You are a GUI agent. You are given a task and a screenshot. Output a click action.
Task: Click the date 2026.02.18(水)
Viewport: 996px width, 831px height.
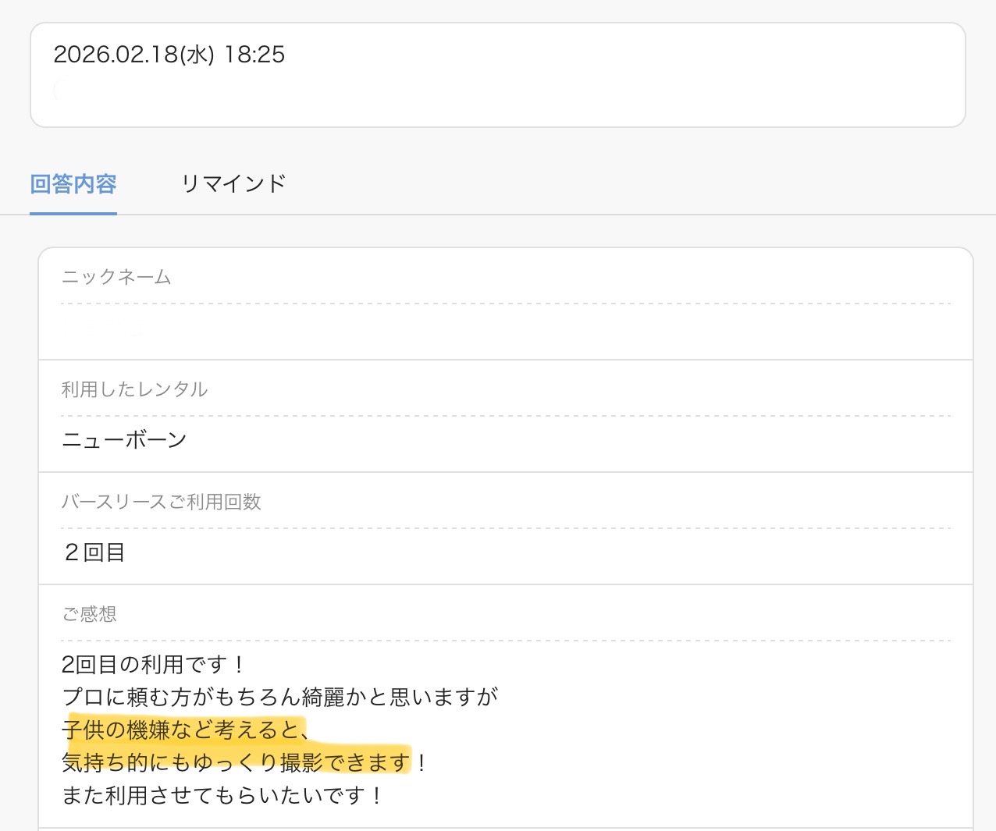click(133, 55)
